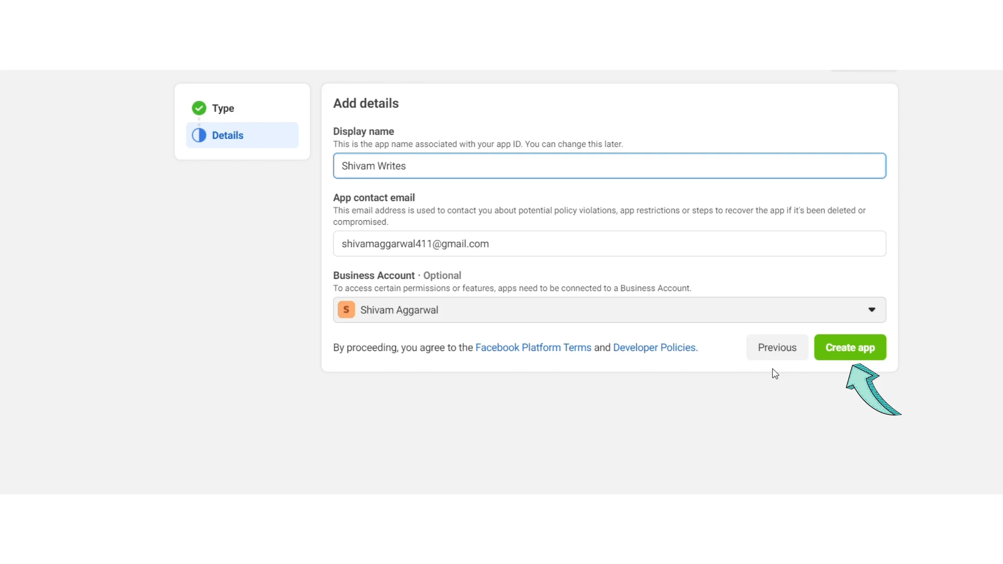1003x564 pixels.
Task: Click the Add details heading
Action: [x=365, y=103]
